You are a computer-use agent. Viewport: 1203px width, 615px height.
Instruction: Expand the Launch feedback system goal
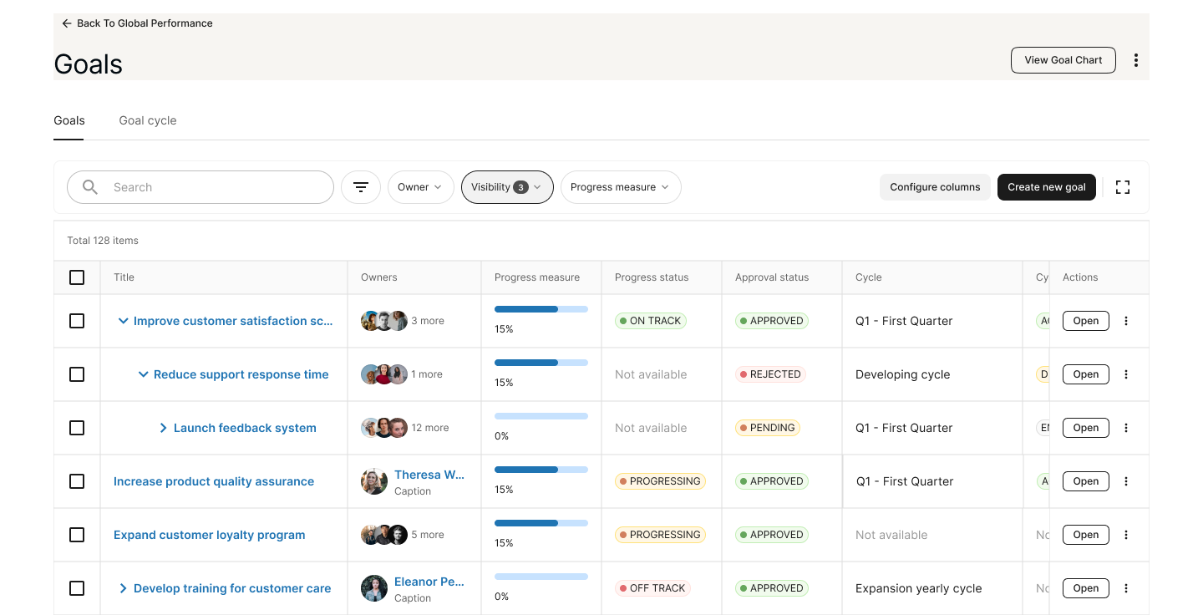click(163, 427)
